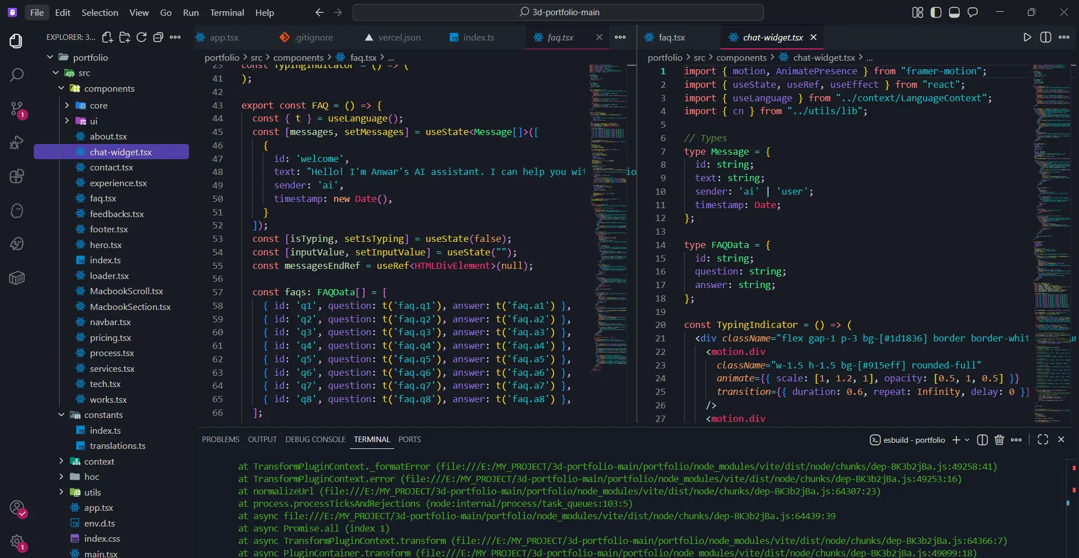Screen dimensions: 1079x558
Task: Create a new folder in Explorer
Action: [124, 37]
